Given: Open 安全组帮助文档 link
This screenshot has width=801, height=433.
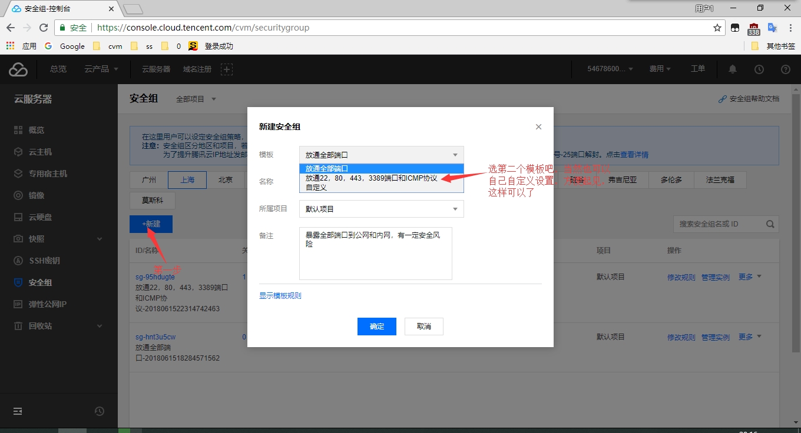Looking at the screenshot, I should pyautogui.click(x=749, y=99).
